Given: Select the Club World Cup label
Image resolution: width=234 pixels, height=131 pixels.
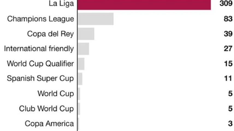Looking at the screenshot, I should (x=46, y=109).
